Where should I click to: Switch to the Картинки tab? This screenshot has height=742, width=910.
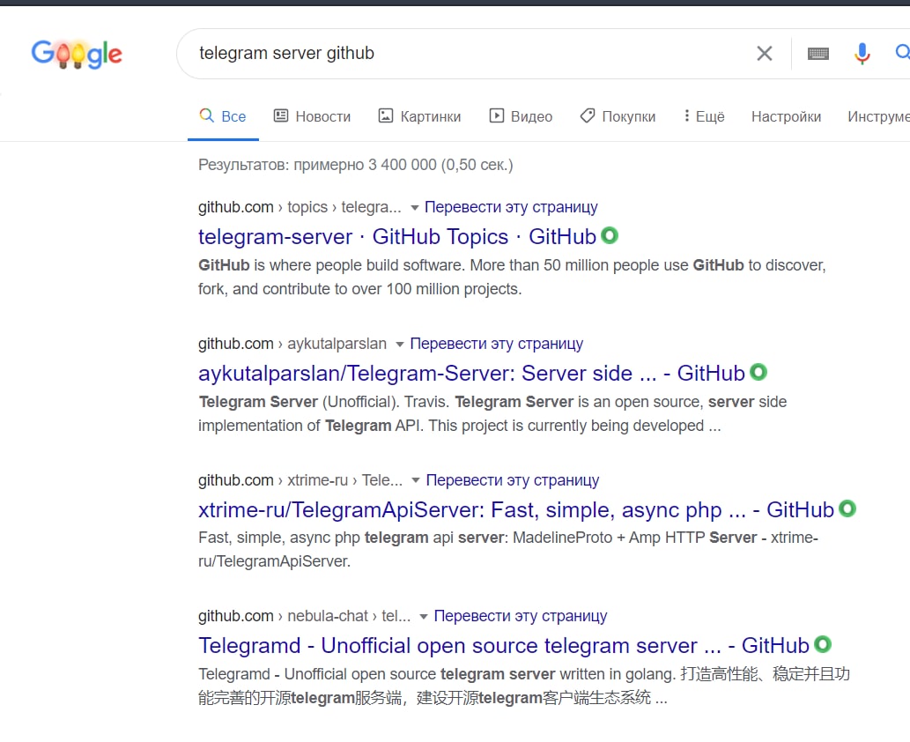click(x=419, y=116)
